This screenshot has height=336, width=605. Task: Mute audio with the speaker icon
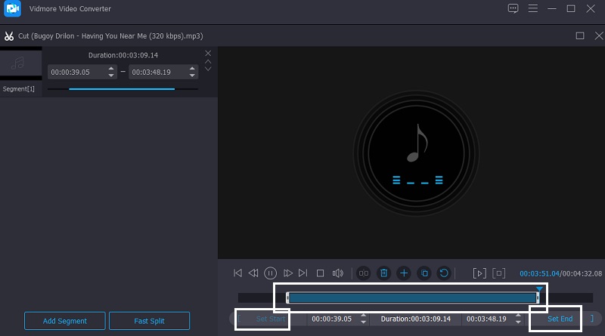click(x=338, y=273)
